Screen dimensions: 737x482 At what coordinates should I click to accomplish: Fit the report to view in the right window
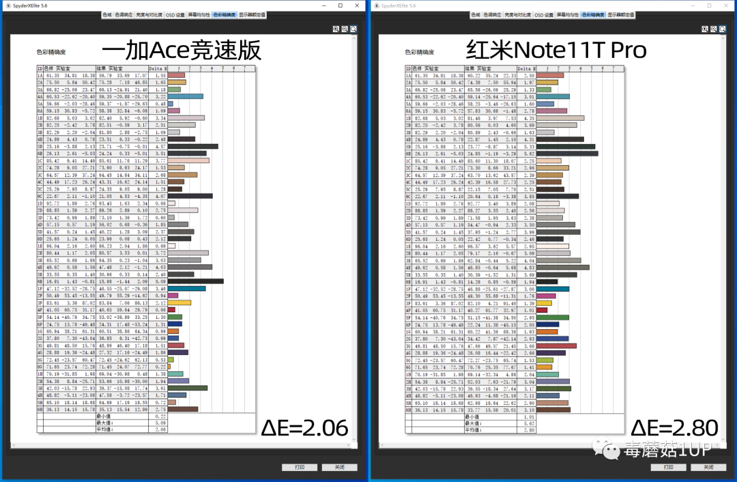[723, 29]
